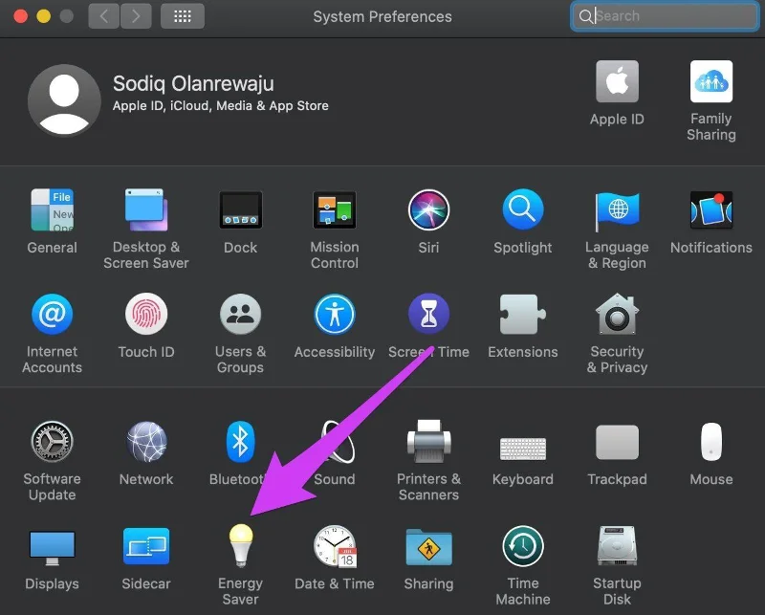Click the user profile avatar
Viewport: 765px width, 615px height.
pos(64,100)
